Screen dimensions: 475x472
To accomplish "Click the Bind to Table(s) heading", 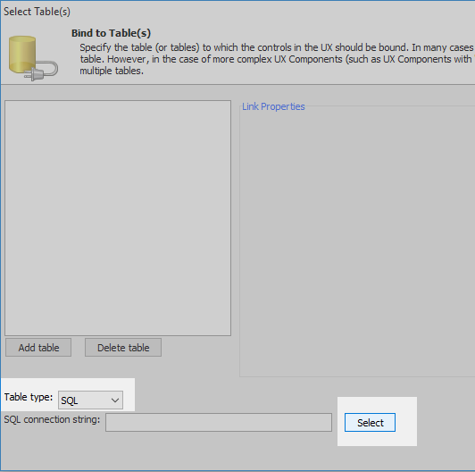I will pyautogui.click(x=111, y=33).
